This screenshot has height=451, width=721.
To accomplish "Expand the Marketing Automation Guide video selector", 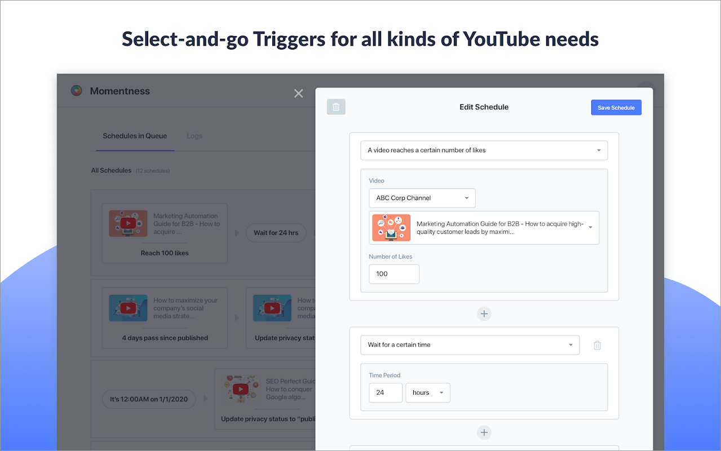I will pyautogui.click(x=484, y=228).
